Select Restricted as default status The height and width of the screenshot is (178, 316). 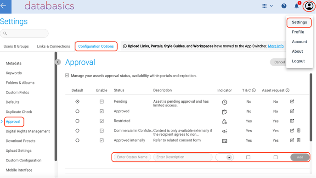coord(77,121)
